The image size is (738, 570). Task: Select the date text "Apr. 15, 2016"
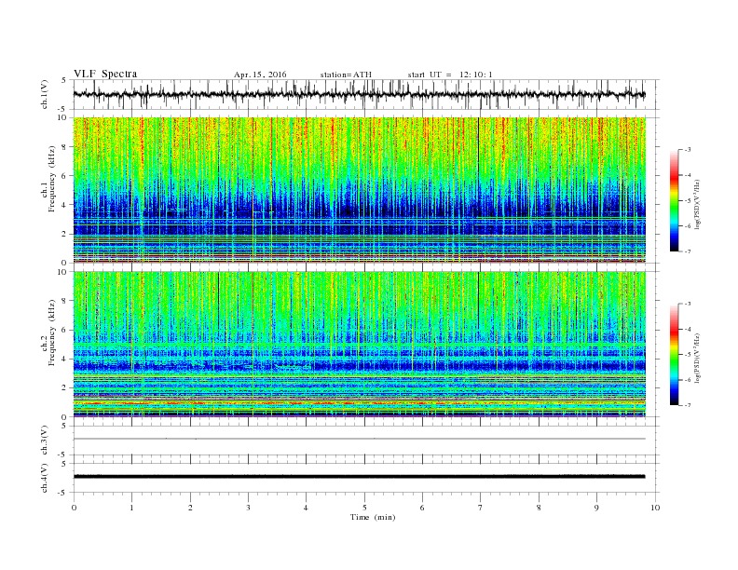coord(260,75)
